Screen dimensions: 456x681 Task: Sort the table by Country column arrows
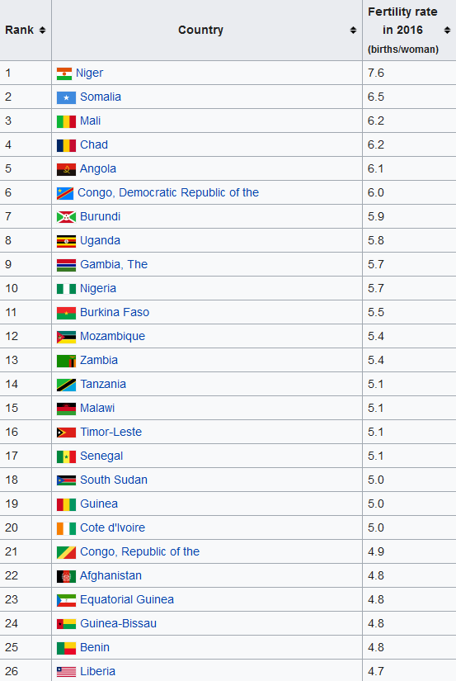coord(353,30)
